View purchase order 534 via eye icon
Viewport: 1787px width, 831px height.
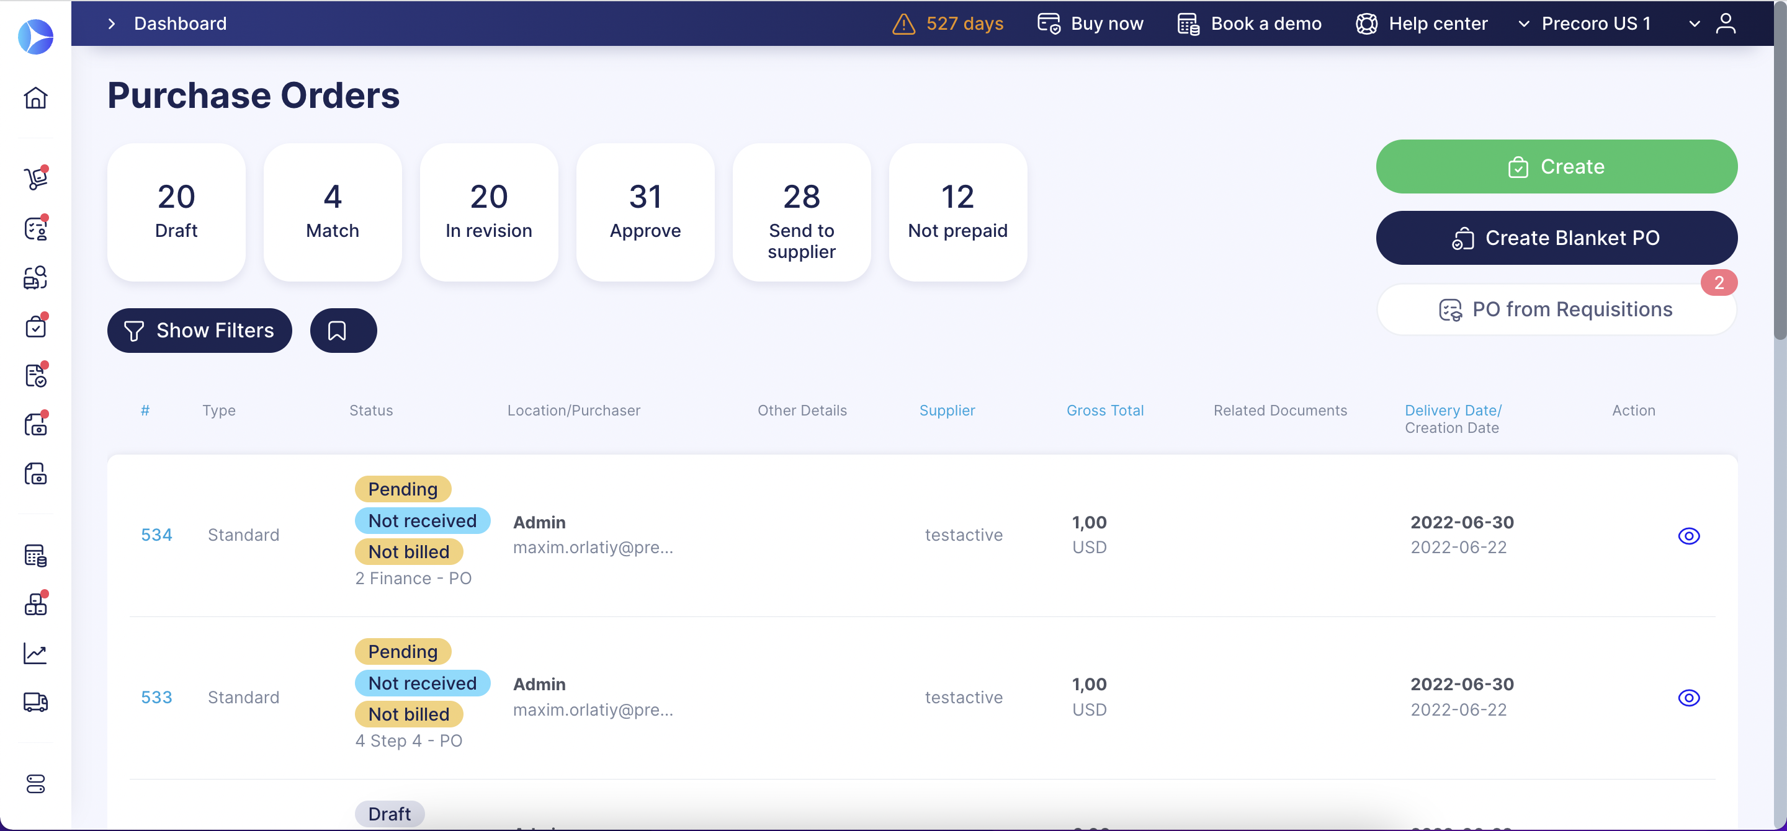point(1688,536)
